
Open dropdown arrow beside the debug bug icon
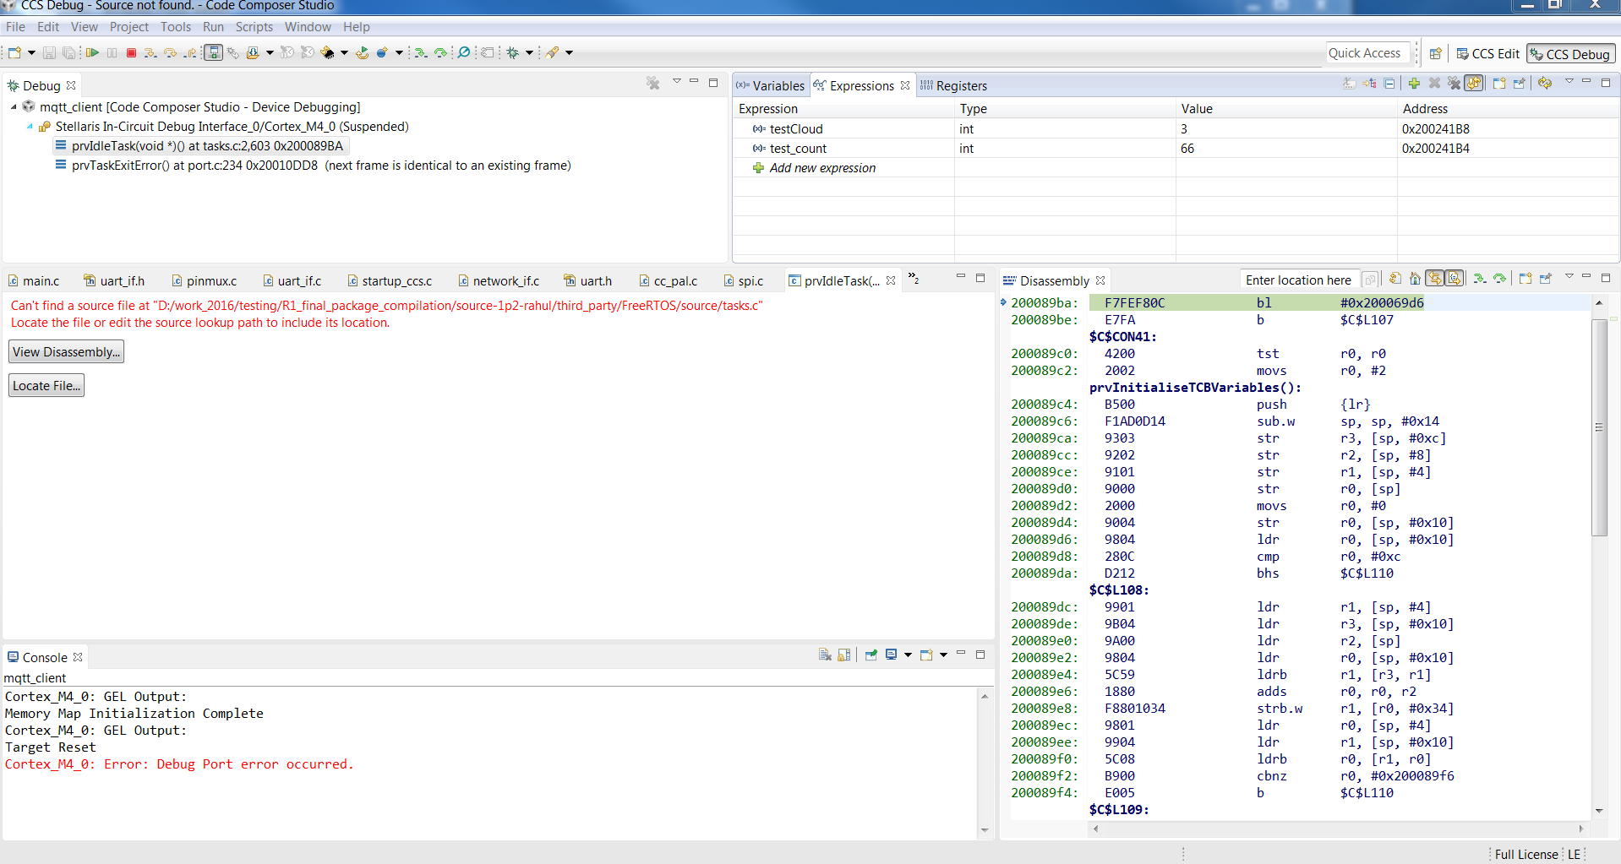pyautogui.click(x=530, y=53)
